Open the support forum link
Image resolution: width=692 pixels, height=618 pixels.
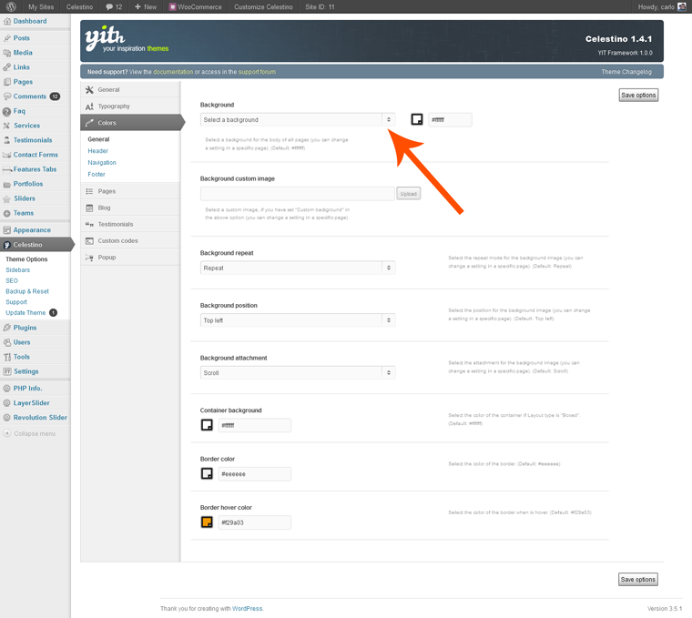point(257,72)
